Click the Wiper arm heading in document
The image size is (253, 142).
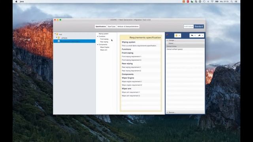click(126, 89)
